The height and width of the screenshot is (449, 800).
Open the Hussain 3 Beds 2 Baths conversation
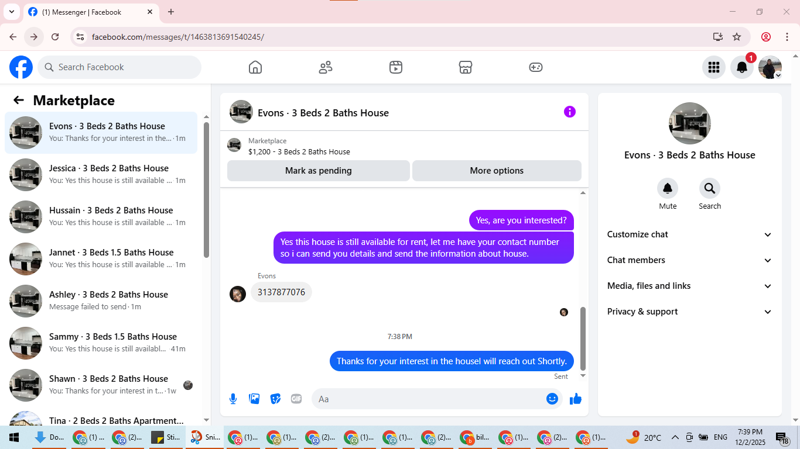101,217
